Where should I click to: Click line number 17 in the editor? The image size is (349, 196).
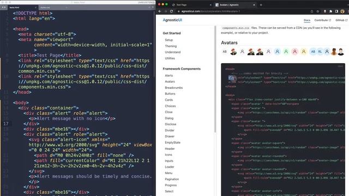6,124
